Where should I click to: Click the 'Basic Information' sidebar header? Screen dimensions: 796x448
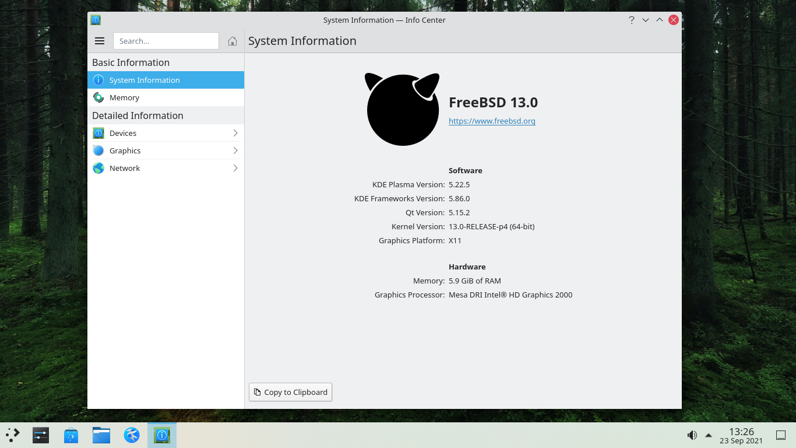point(131,62)
